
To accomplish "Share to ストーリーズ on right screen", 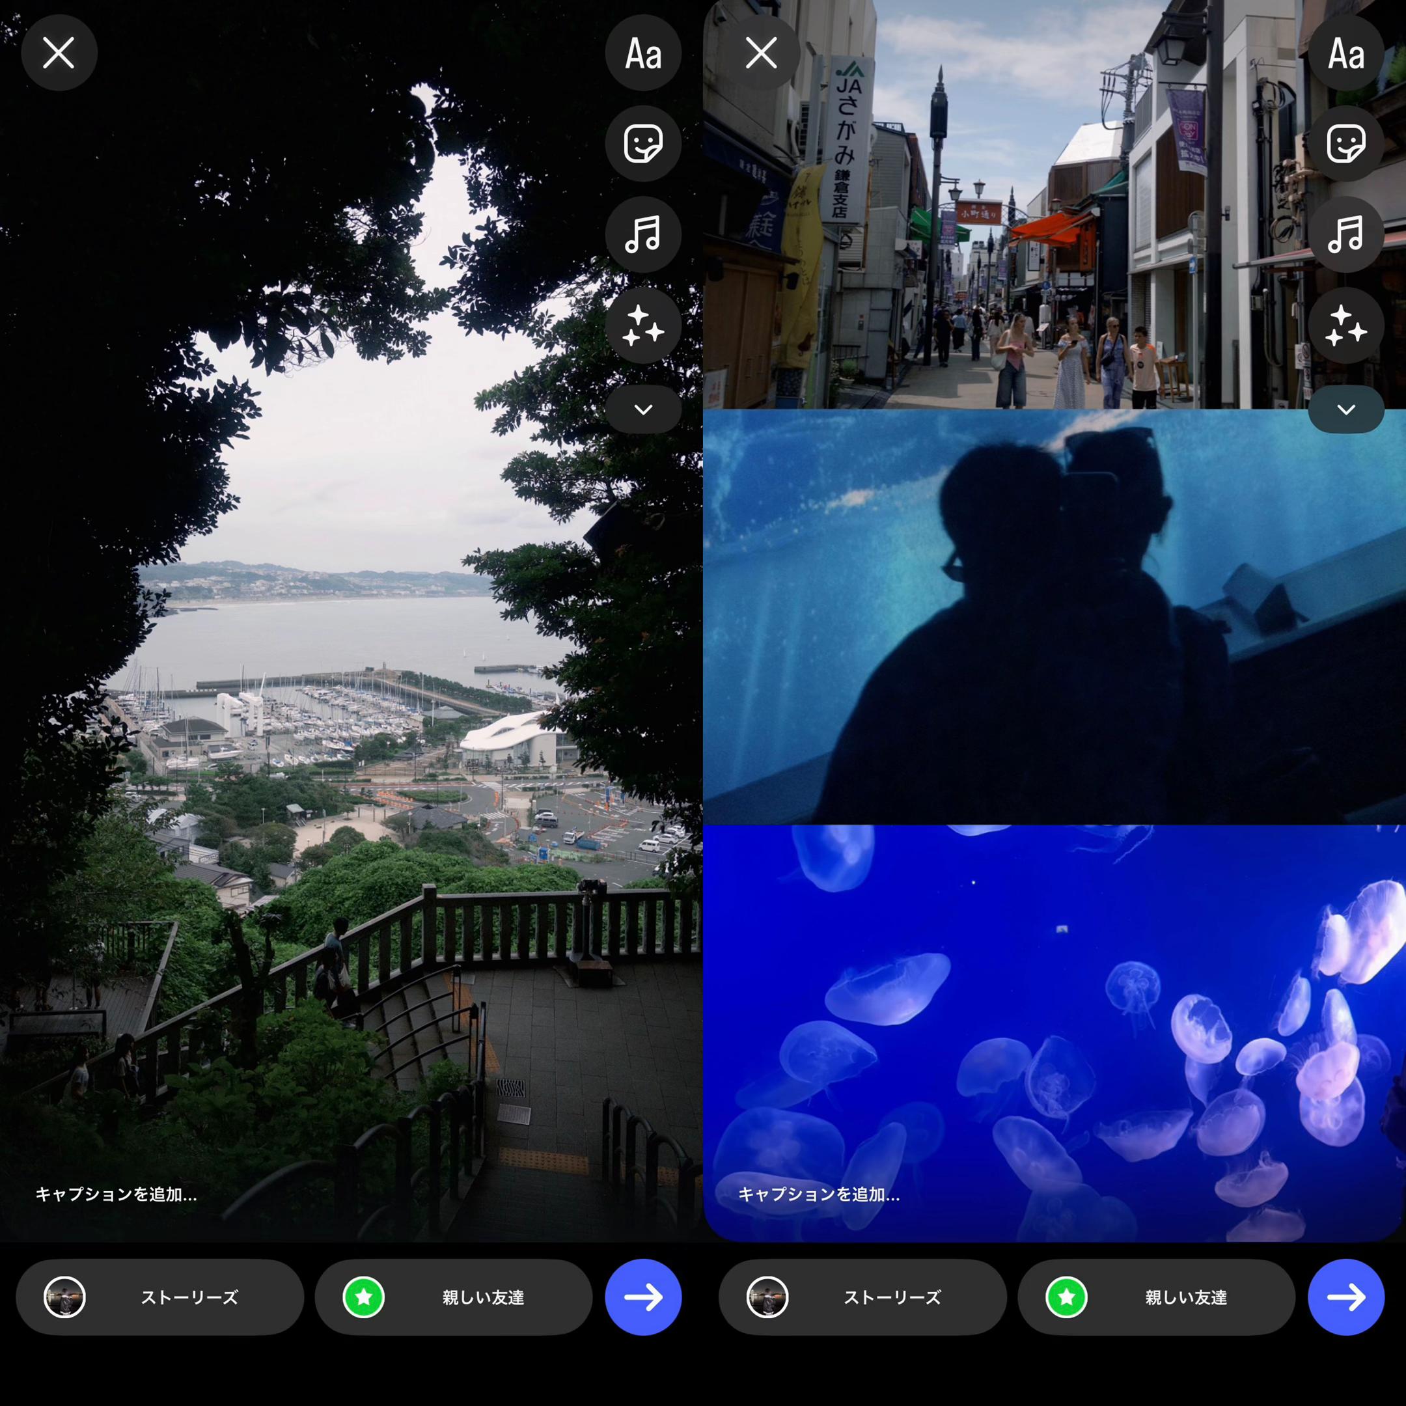I will coord(863,1297).
